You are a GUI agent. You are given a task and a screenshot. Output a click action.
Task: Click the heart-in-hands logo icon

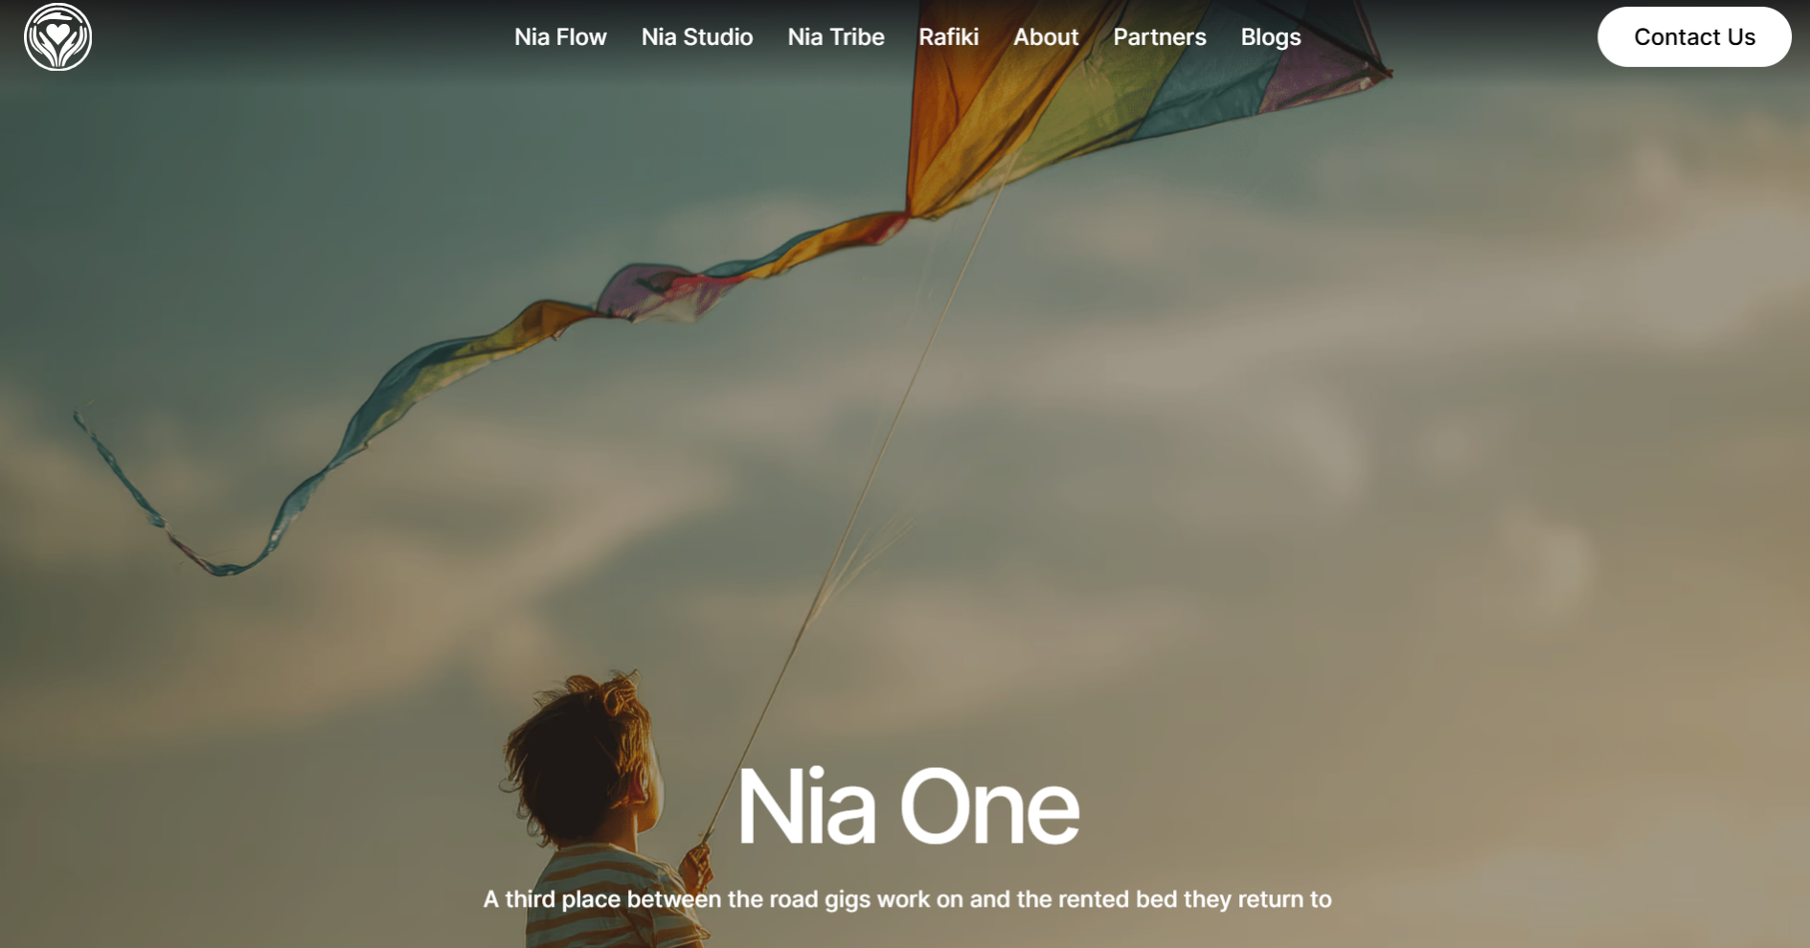(x=58, y=37)
